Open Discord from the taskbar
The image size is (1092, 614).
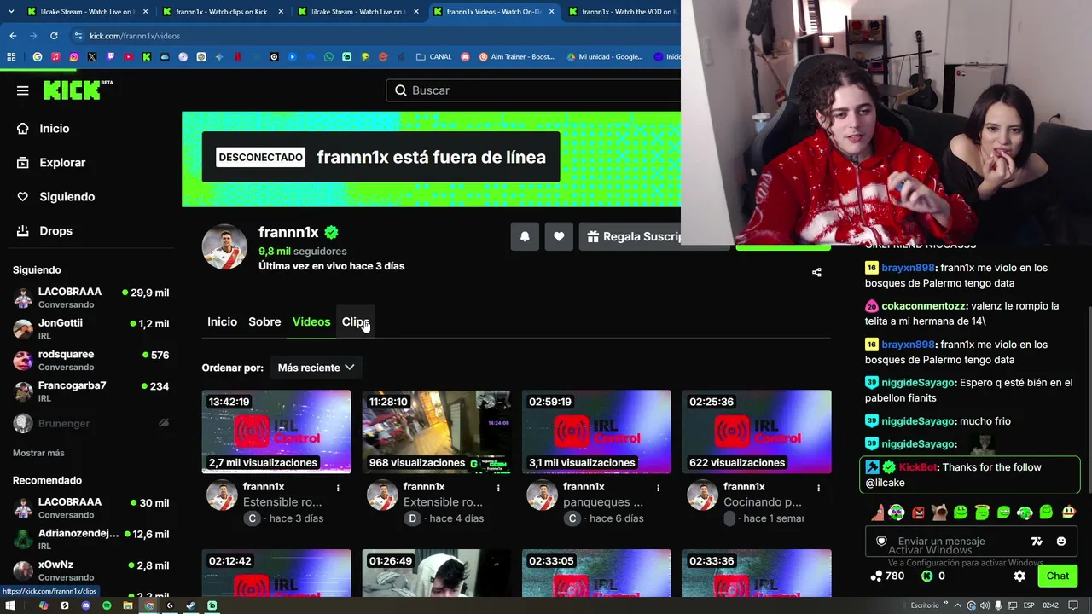[85, 605]
